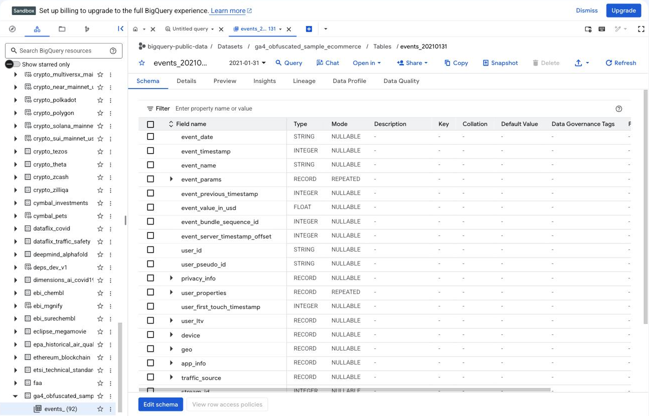The width and height of the screenshot is (649, 416).
Task: Open the 2021-01-31 partition date dropdown
Action: click(x=247, y=63)
